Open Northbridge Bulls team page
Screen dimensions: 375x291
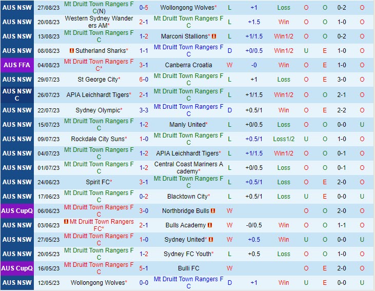tap(186, 211)
